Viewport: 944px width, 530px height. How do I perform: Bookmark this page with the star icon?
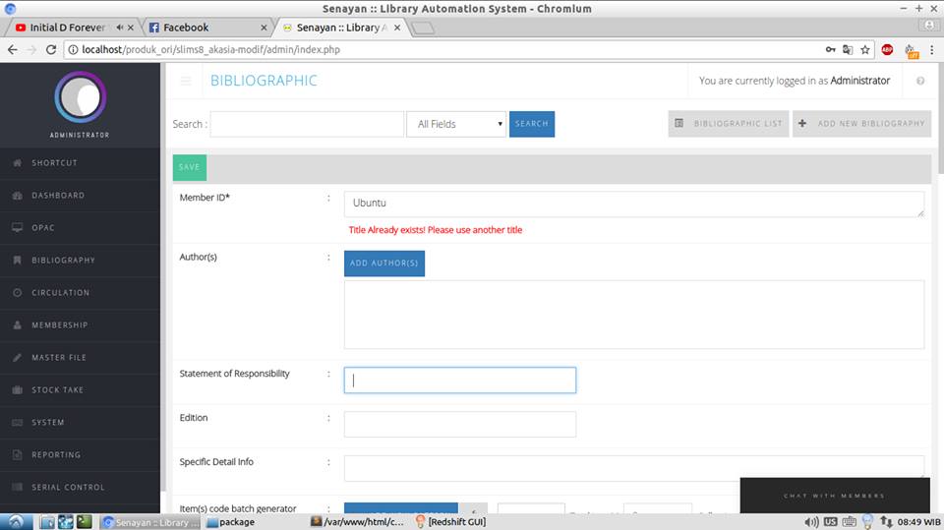tap(865, 49)
